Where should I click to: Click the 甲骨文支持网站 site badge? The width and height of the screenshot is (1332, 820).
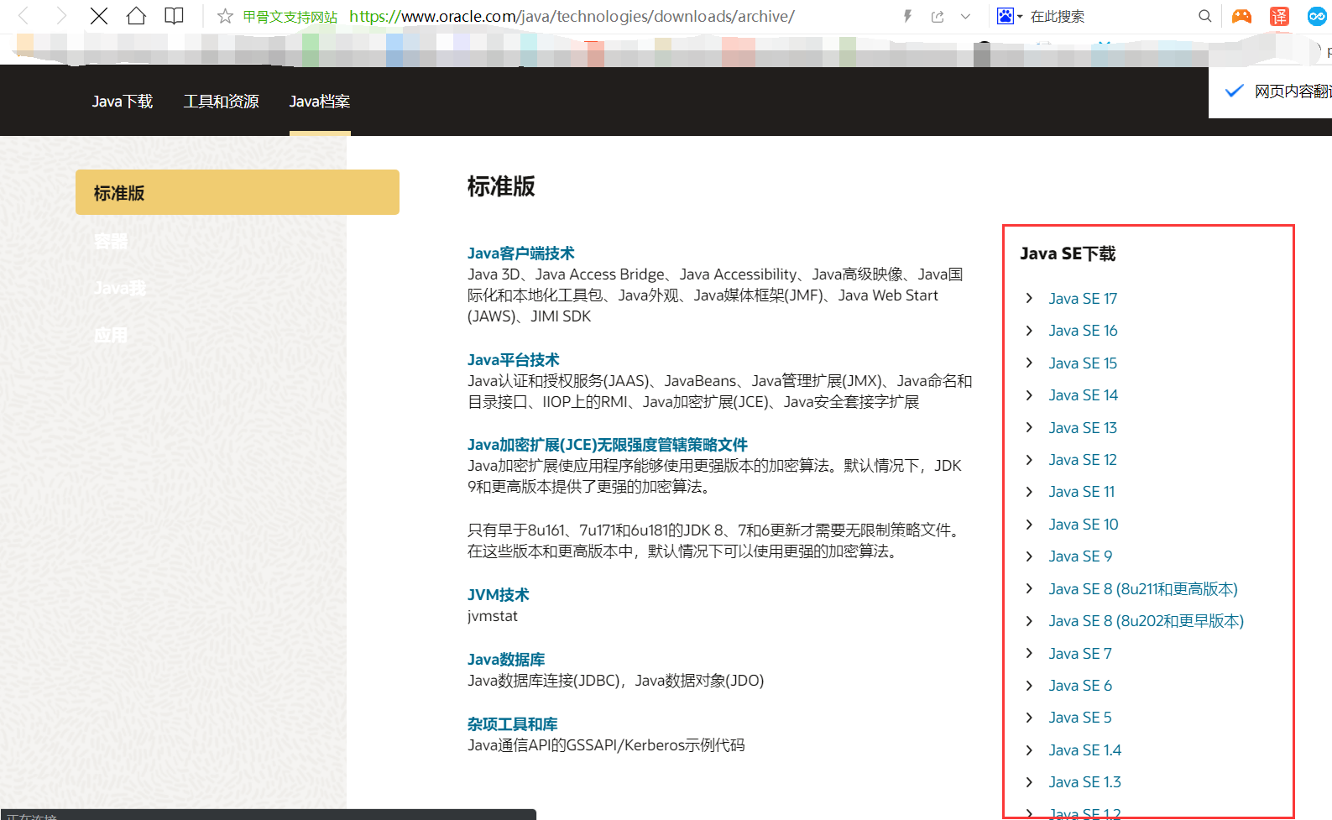[x=290, y=17]
